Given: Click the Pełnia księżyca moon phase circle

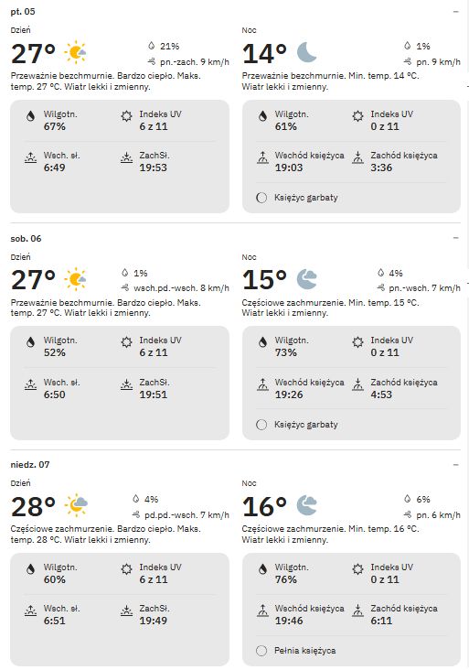Looking at the screenshot, I should (261, 651).
